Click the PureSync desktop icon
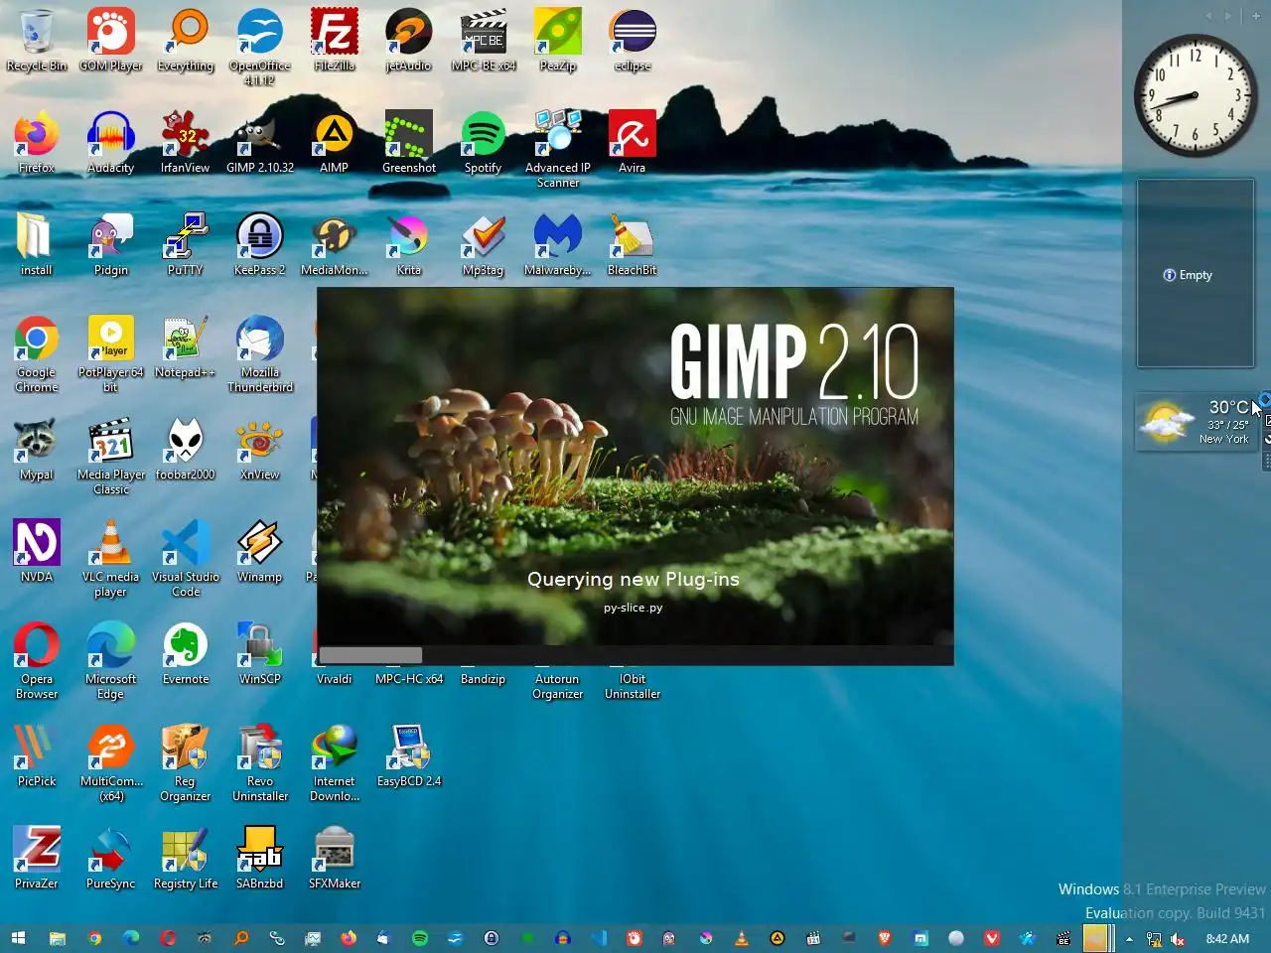The height and width of the screenshot is (953, 1271). pos(111,858)
